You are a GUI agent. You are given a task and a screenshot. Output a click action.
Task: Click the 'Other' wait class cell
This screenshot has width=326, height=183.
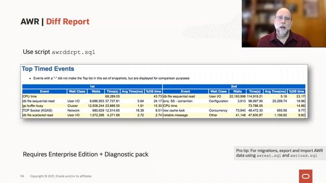click(x=213, y=115)
